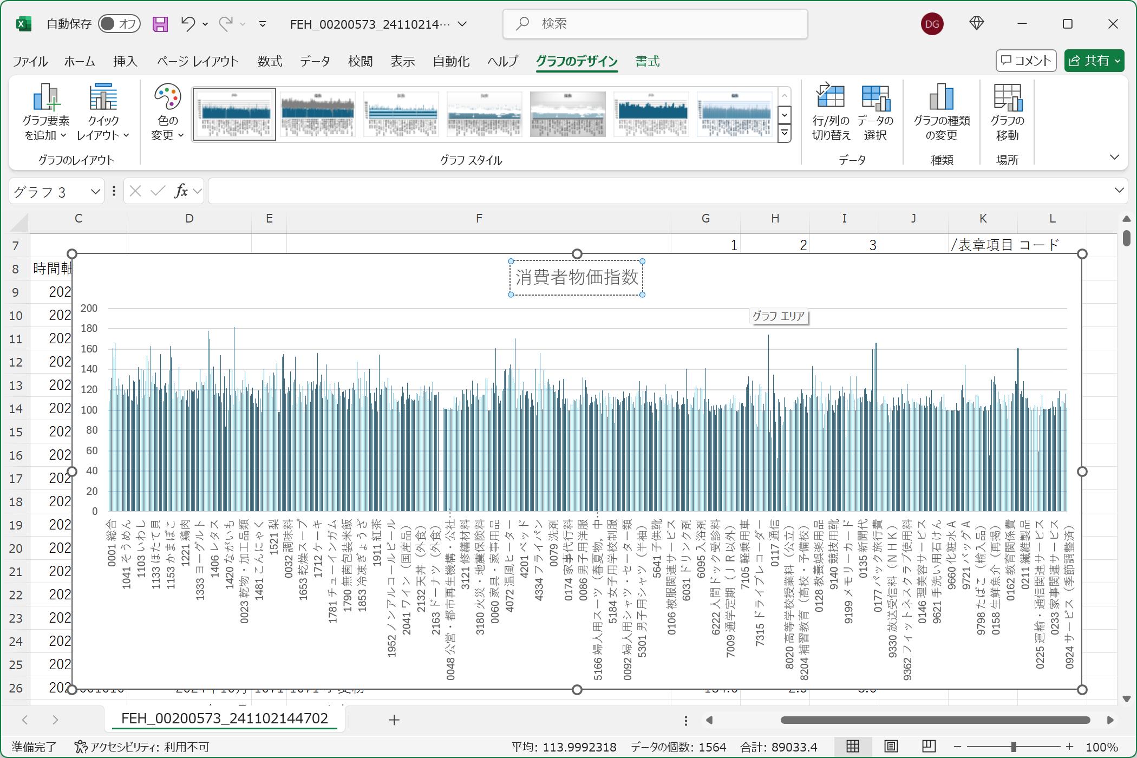The image size is (1137, 758).
Task: Apply the second gray chart style
Action: point(317,114)
